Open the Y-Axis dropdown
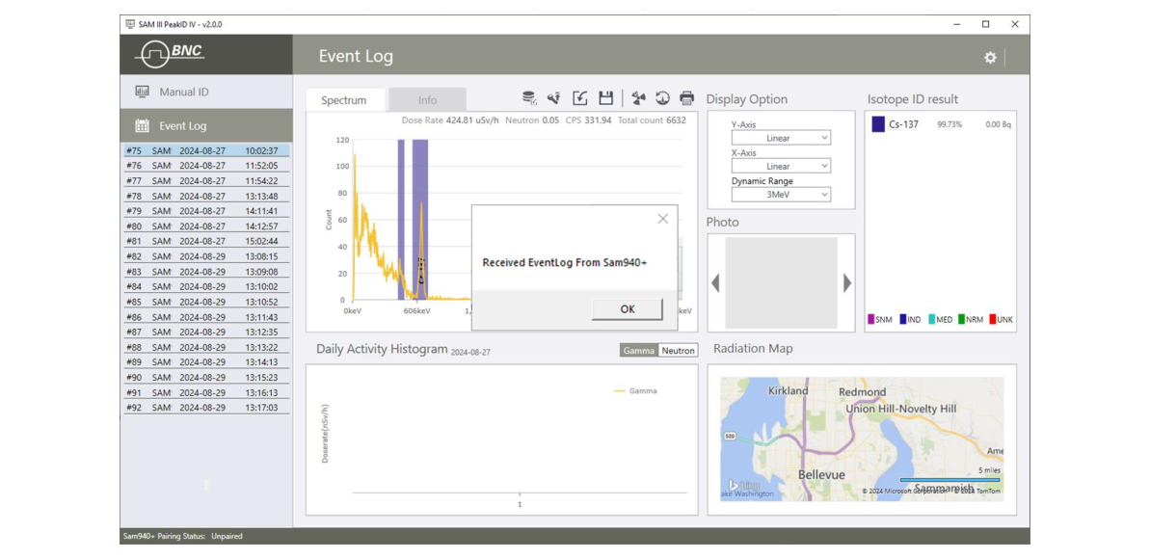The height and width of the screenshot is (559, 1150). 781,138
